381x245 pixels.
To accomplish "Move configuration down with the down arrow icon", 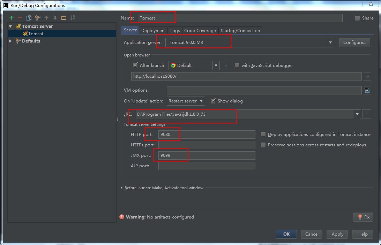I will (x=55, y=18).
